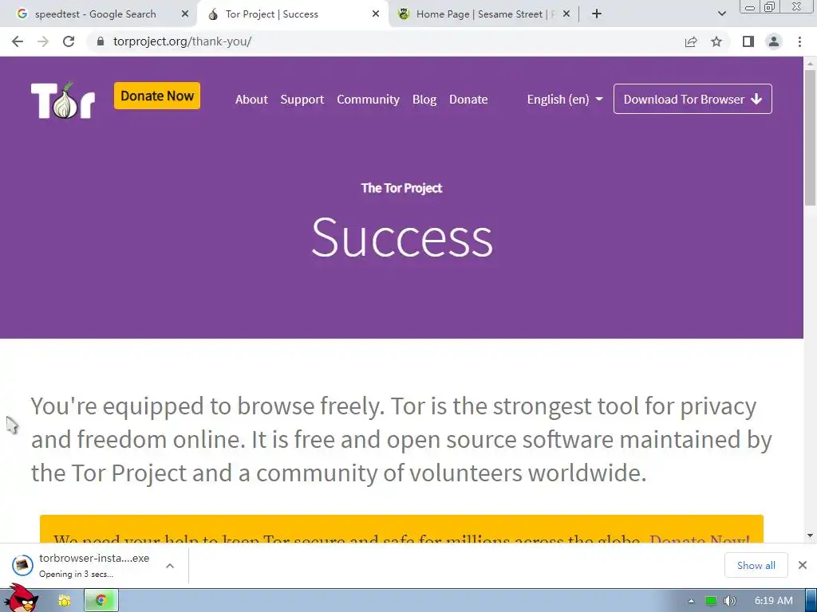The image size is (817, 612).
Task: Open the tab search chevron
Action: tap(721, 14)
